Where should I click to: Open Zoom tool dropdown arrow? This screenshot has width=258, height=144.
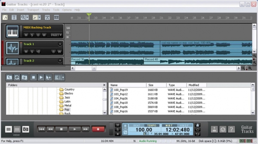27,17
